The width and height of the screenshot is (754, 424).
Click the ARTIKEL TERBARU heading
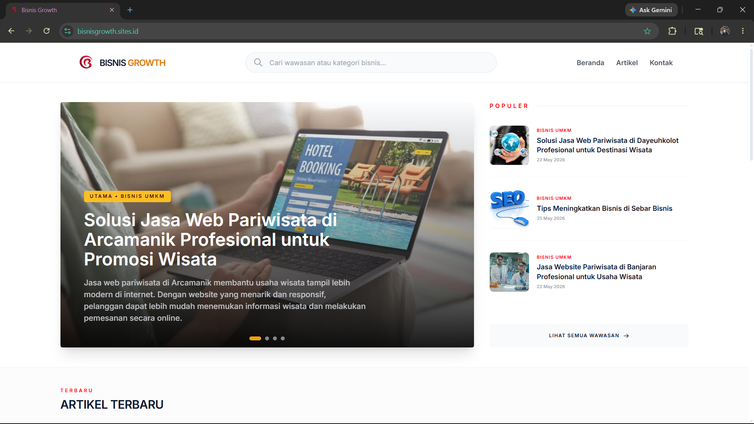pos(112,404)
